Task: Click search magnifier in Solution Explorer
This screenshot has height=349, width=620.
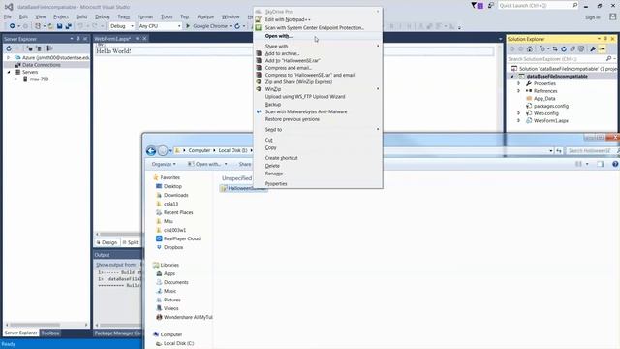Action: pos(608,58)
